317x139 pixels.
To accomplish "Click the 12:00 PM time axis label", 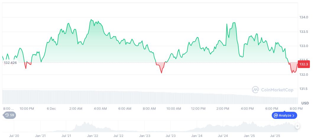I will 198,109.
